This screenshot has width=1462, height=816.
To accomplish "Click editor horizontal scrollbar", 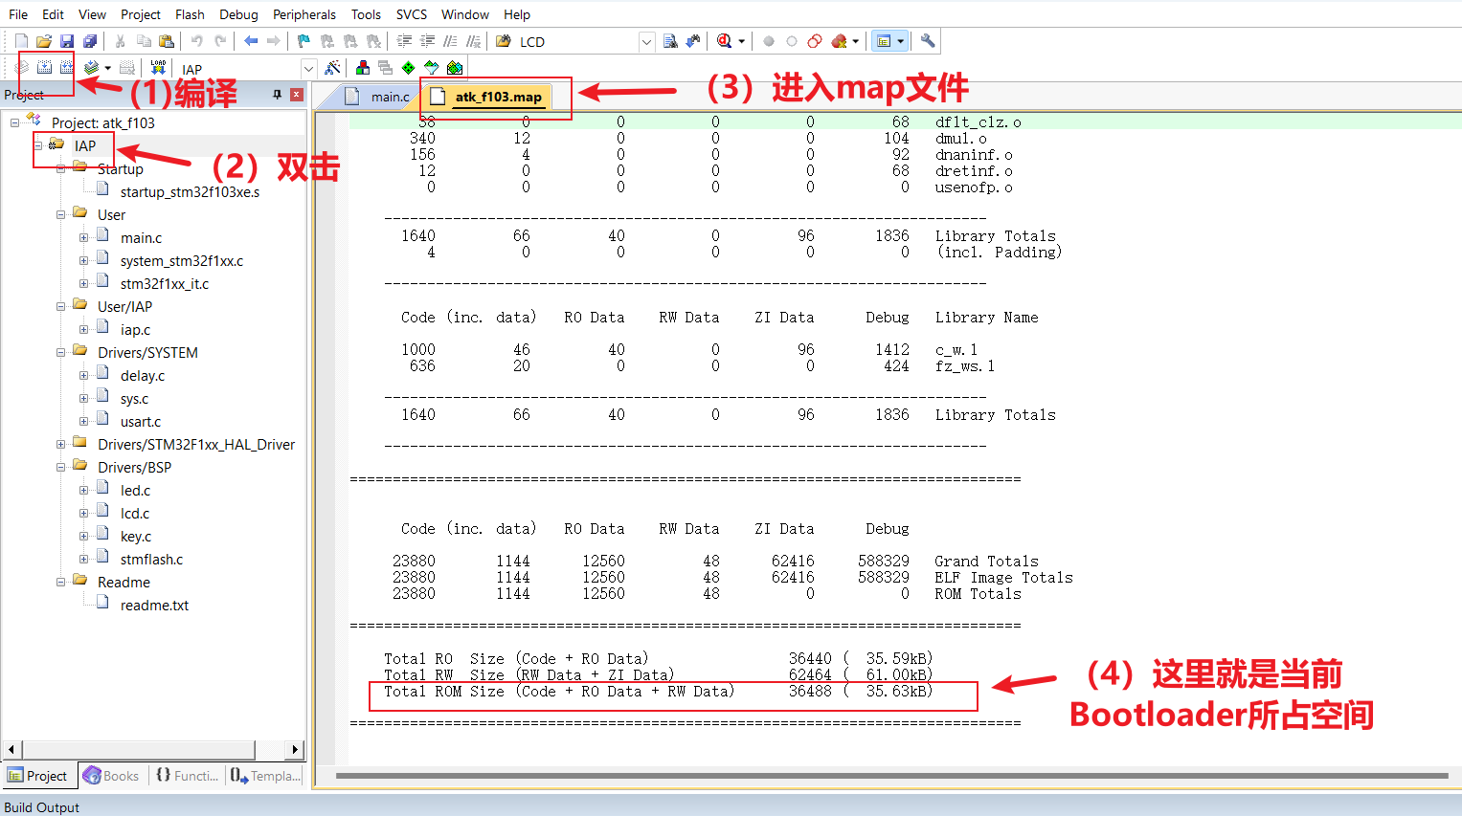I will 890,776.
